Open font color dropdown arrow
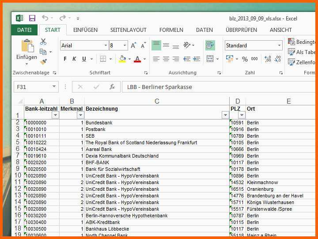Screen dimensions: 318x239 (x=144, y=59)
